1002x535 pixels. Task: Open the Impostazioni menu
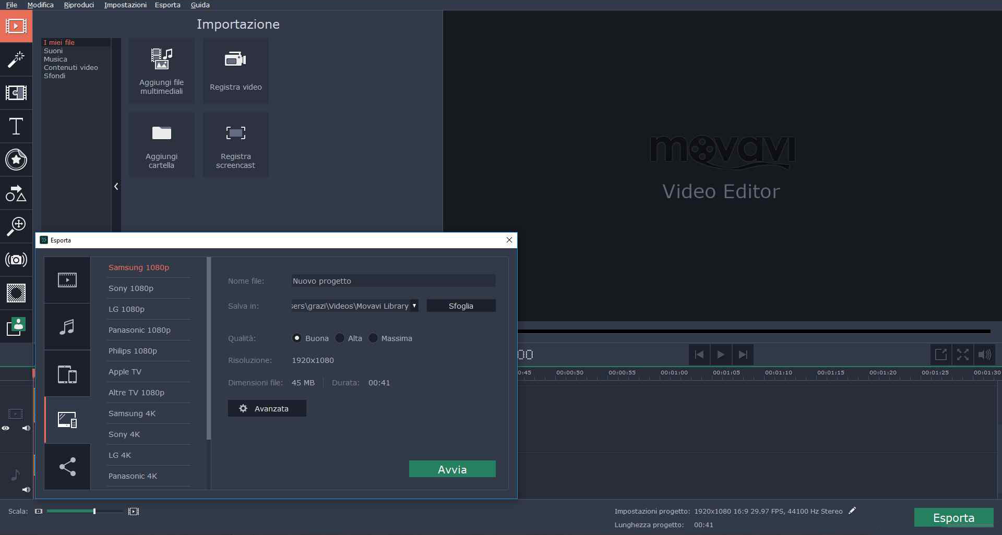[125, 5]
